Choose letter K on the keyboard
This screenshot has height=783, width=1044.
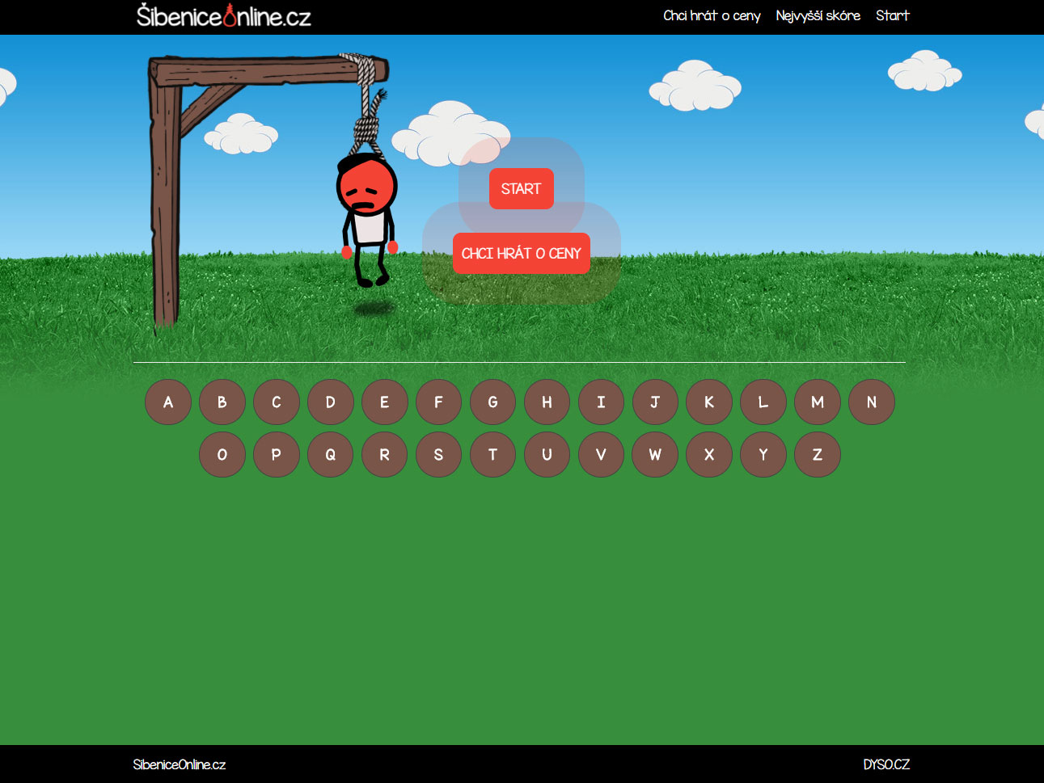(x=709, y=402)
